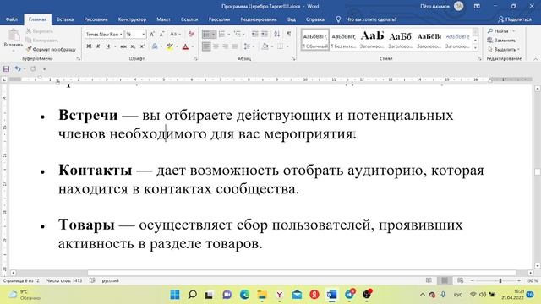Undo the last action

click(x=18, y=69)
